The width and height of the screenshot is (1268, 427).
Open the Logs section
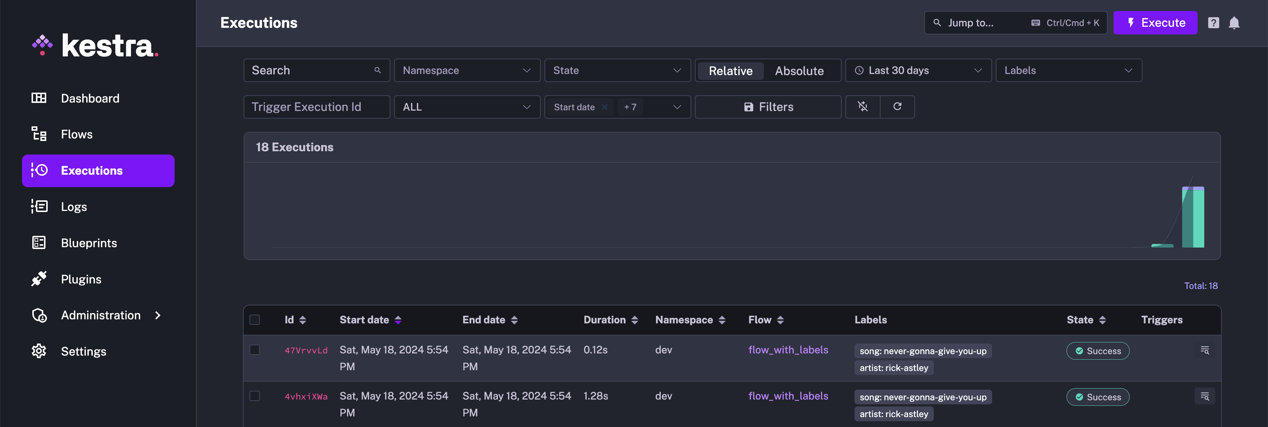tap(74, 207)
